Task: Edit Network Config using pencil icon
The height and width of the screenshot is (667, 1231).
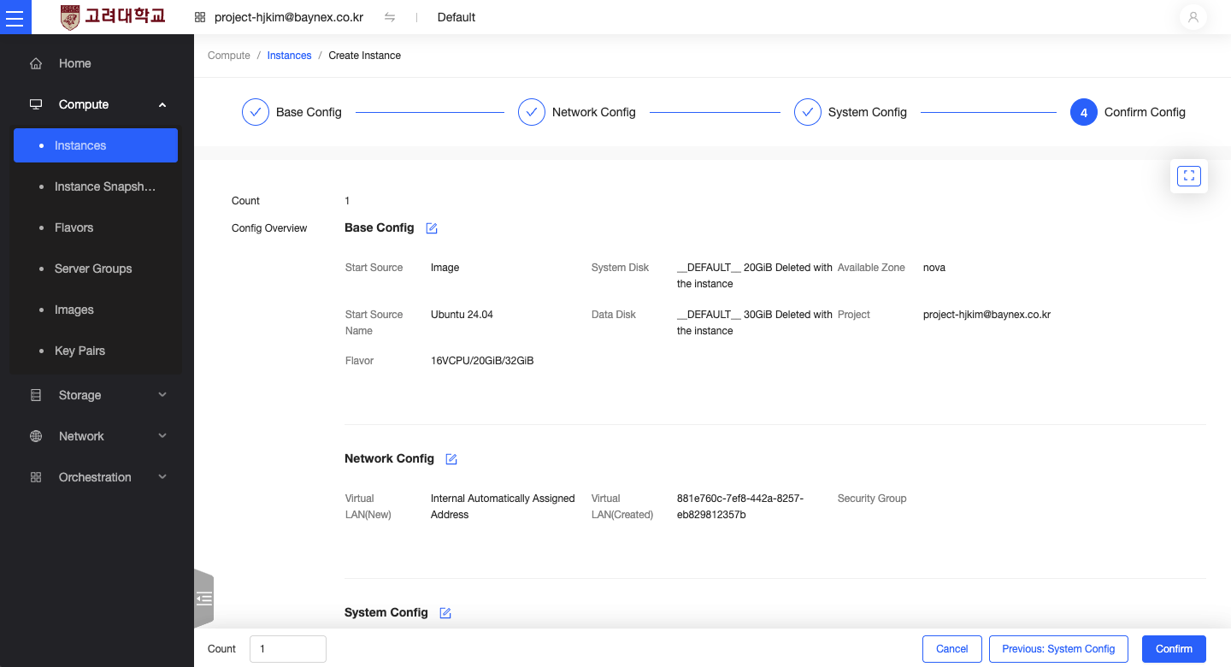Action: (x=451, y=459)
